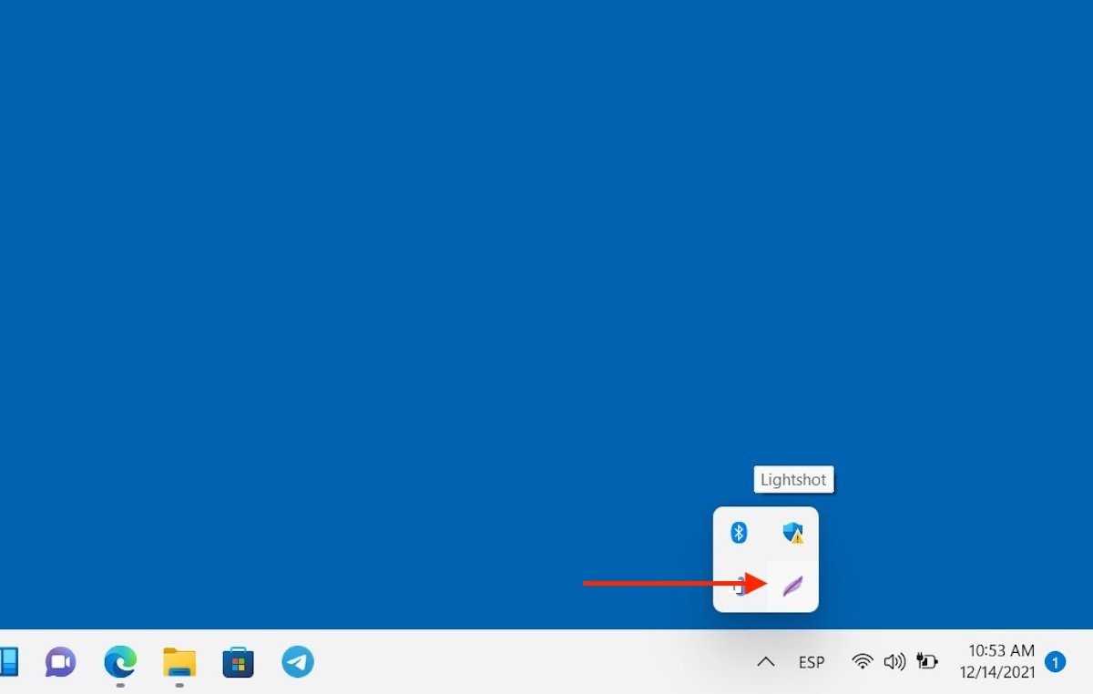Launch Telegram from the taskbar
Screen dimensions: 1093x694
tap(298, 661)
